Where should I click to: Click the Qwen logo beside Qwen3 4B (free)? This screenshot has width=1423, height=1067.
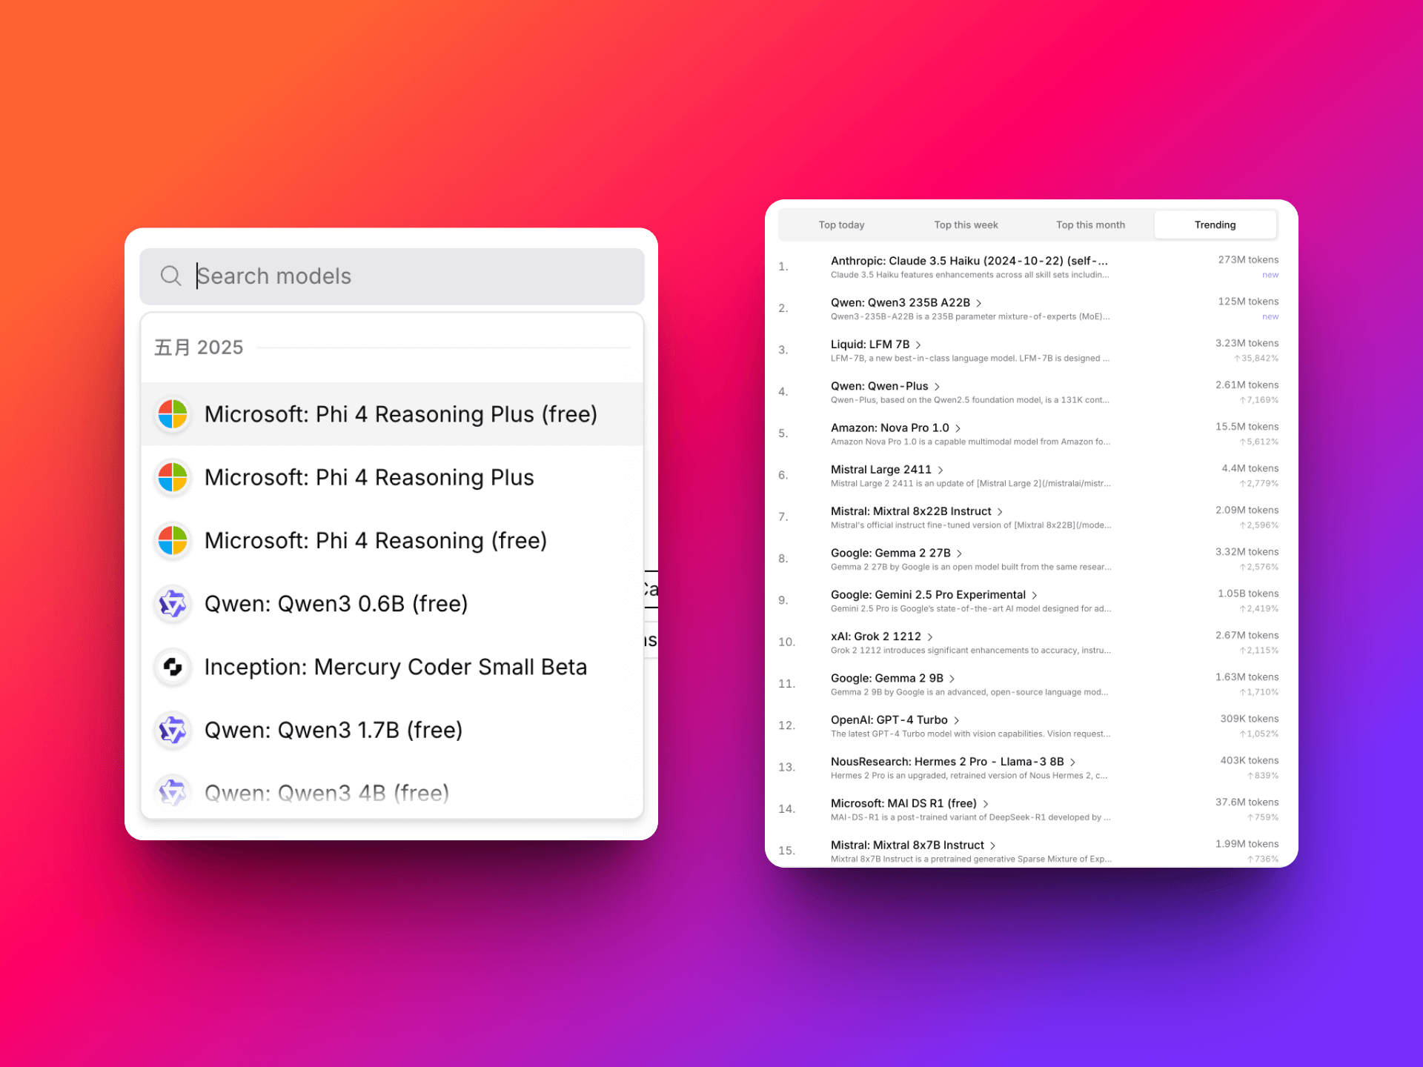click(173, 793)
